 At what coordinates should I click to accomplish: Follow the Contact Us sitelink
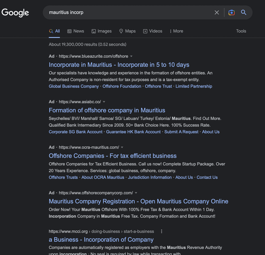[207, 177]
